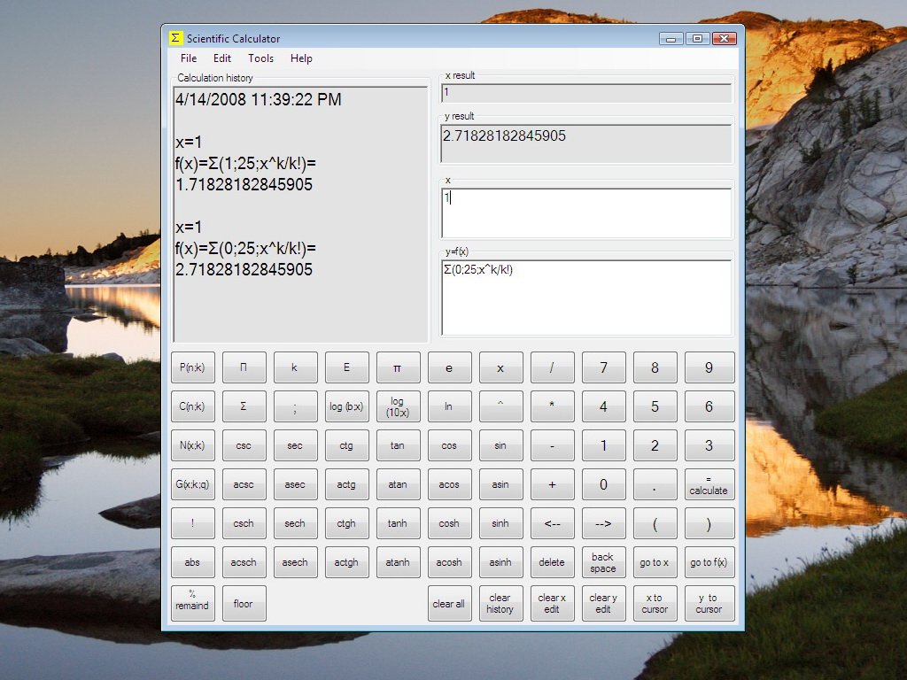
Task: Click into the y=f(x) formula field
Action: [x=586, y=297]
